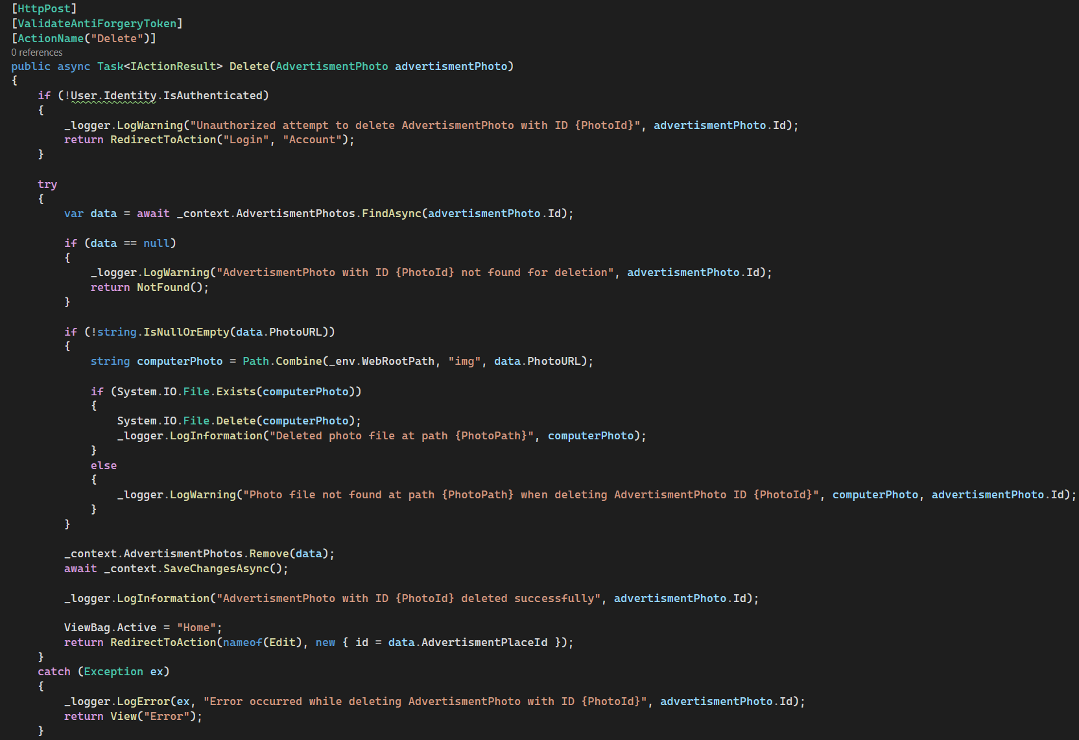Click the '0 references' CodeLens link
Screen dimensions: 1079x740
pyautogui.click(x=37, y=52)
